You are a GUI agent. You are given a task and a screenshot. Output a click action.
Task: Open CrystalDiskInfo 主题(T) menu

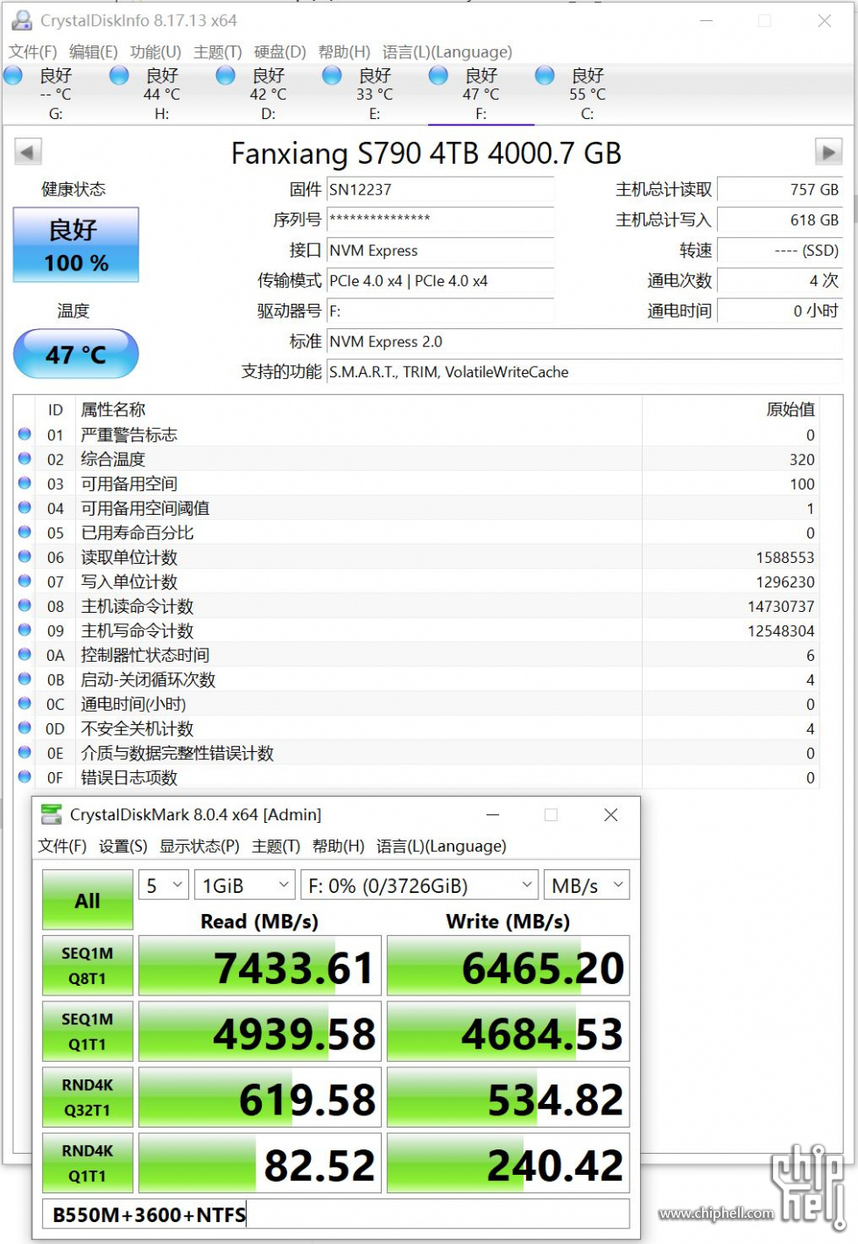(217, 52)
